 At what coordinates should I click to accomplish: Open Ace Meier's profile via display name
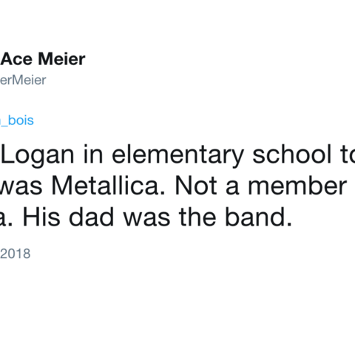coord(43,59)
